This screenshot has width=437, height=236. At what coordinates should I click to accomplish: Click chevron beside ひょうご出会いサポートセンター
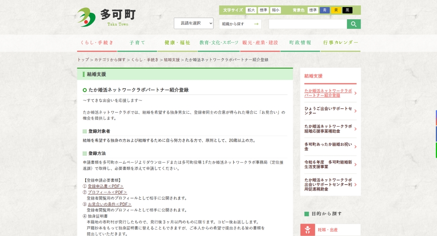pyautogui.click(x=355, y=111)
